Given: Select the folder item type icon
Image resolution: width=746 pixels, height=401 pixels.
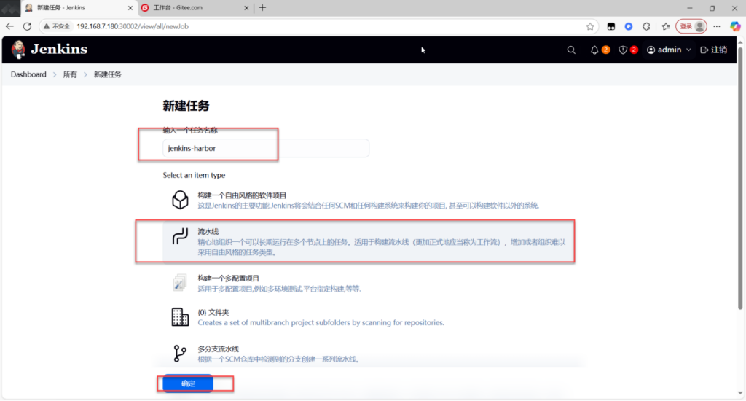Looking at the screenshot, I should 179,316.
